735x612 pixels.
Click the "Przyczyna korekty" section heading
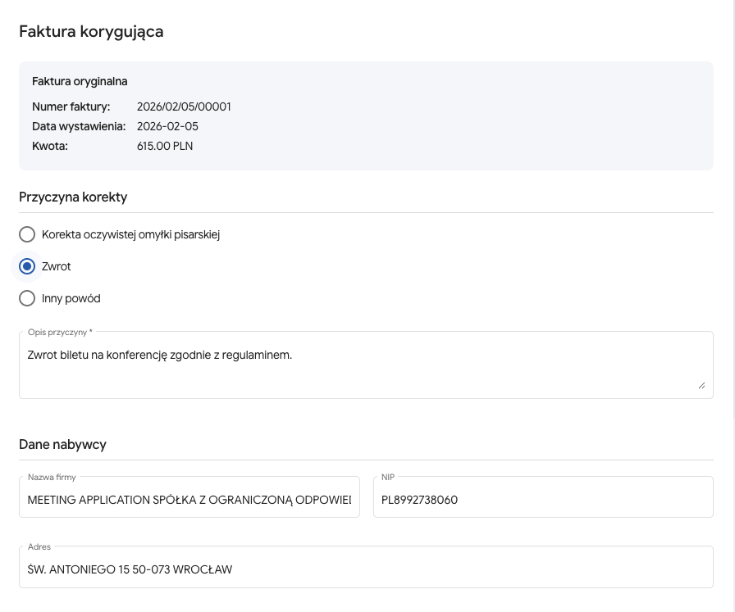[x=73, y=197]
